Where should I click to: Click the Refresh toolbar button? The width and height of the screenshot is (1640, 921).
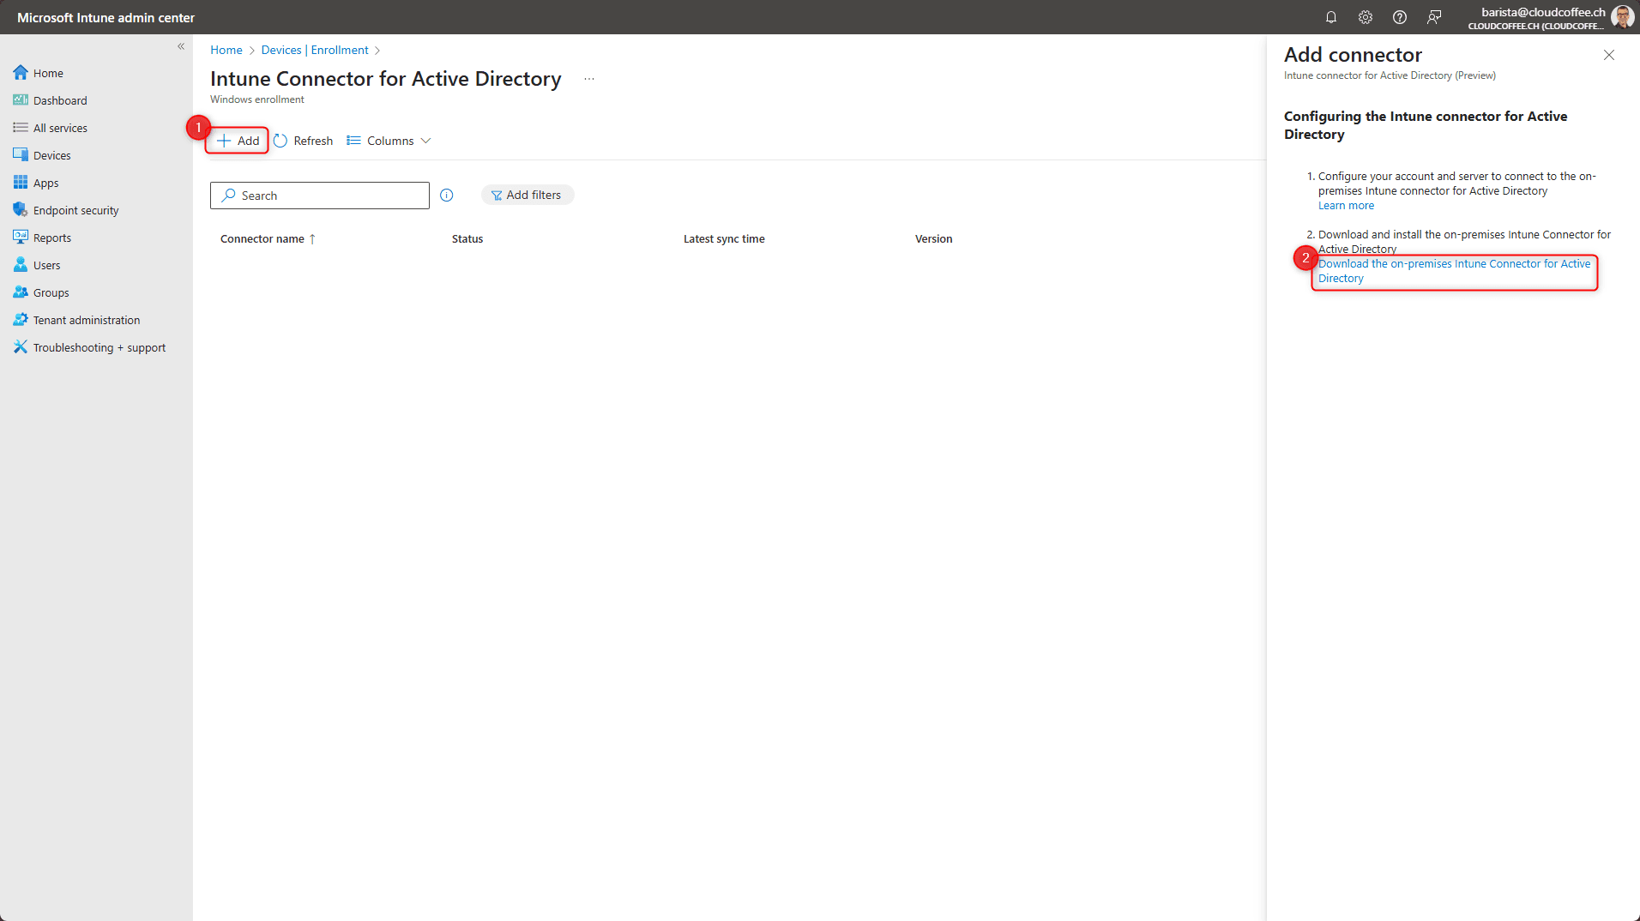(x=304, y=141)
